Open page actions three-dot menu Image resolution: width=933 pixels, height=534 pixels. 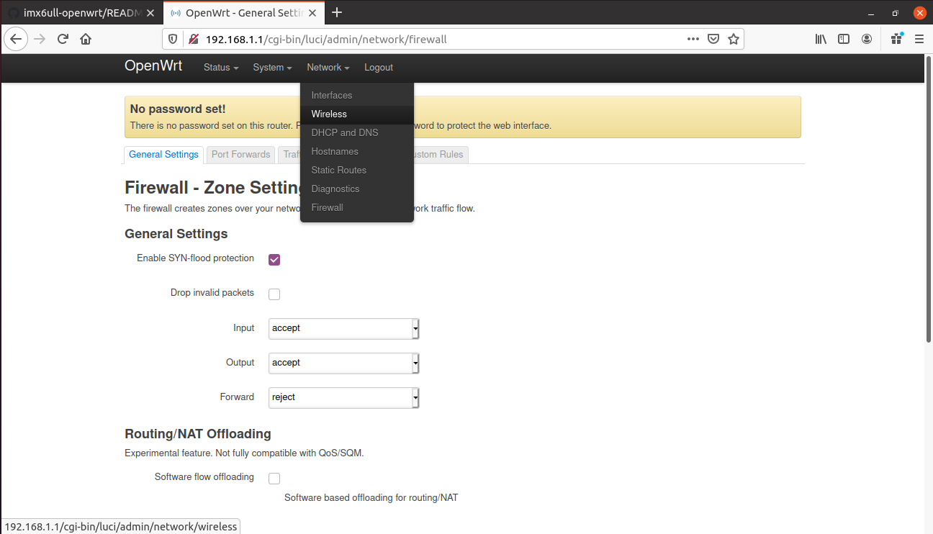tap(693, 39)
